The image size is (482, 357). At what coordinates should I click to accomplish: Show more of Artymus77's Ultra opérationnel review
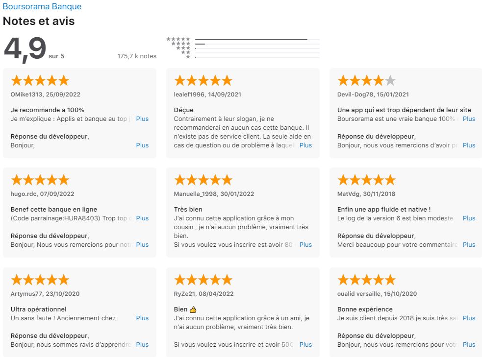[142, 318]
